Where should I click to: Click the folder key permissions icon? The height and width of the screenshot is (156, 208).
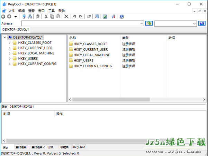(89, 17)
